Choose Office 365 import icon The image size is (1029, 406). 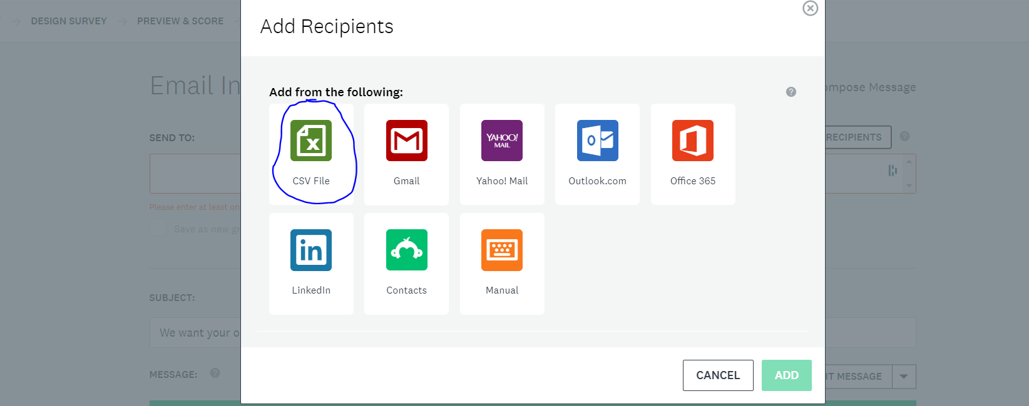tap(693, 141)
